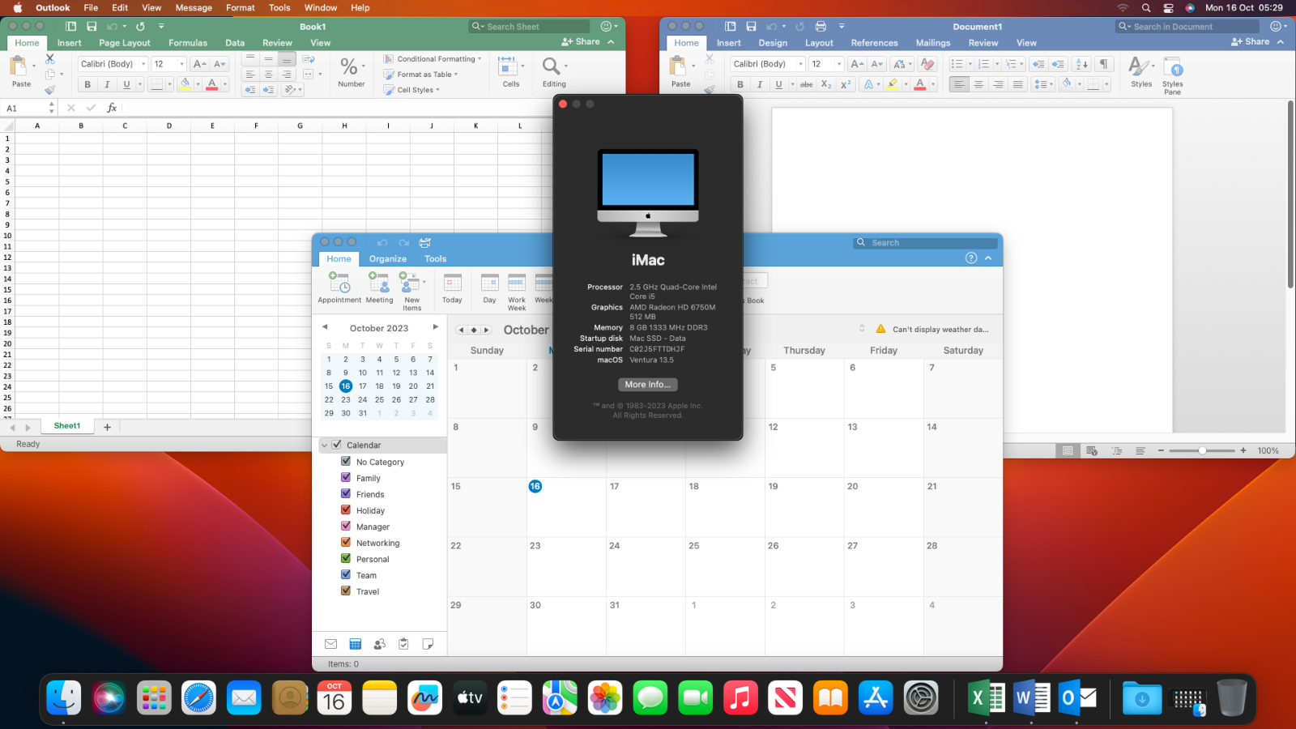Open Tasks view icon in Outlook sidebar

click(x=403, y=644)
